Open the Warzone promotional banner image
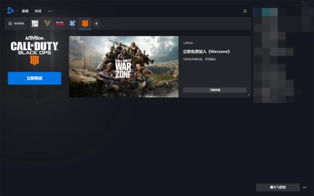 pyautogui.click(x=124, y=67)
